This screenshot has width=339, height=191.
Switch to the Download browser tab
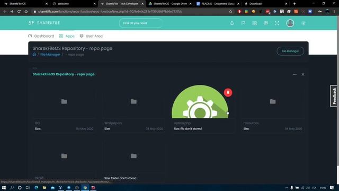265,4
